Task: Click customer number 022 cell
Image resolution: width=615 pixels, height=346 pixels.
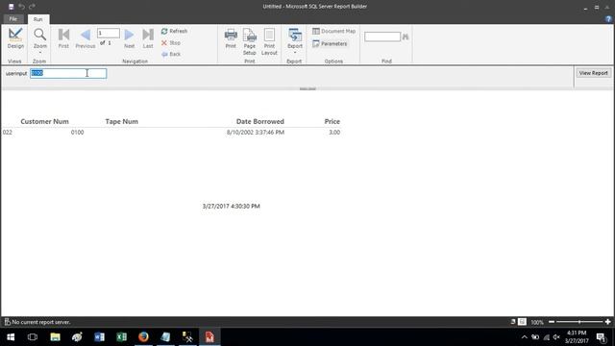Action: [x=8, y=133]
